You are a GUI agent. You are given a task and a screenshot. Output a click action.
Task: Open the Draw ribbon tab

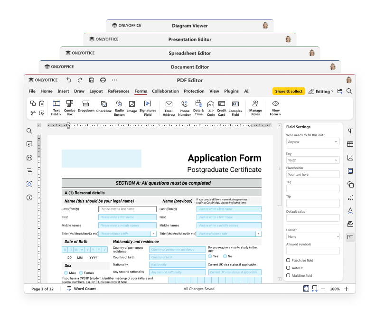click(x=79, y=91)
